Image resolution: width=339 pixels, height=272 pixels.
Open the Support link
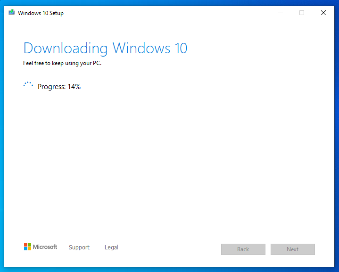79,247
